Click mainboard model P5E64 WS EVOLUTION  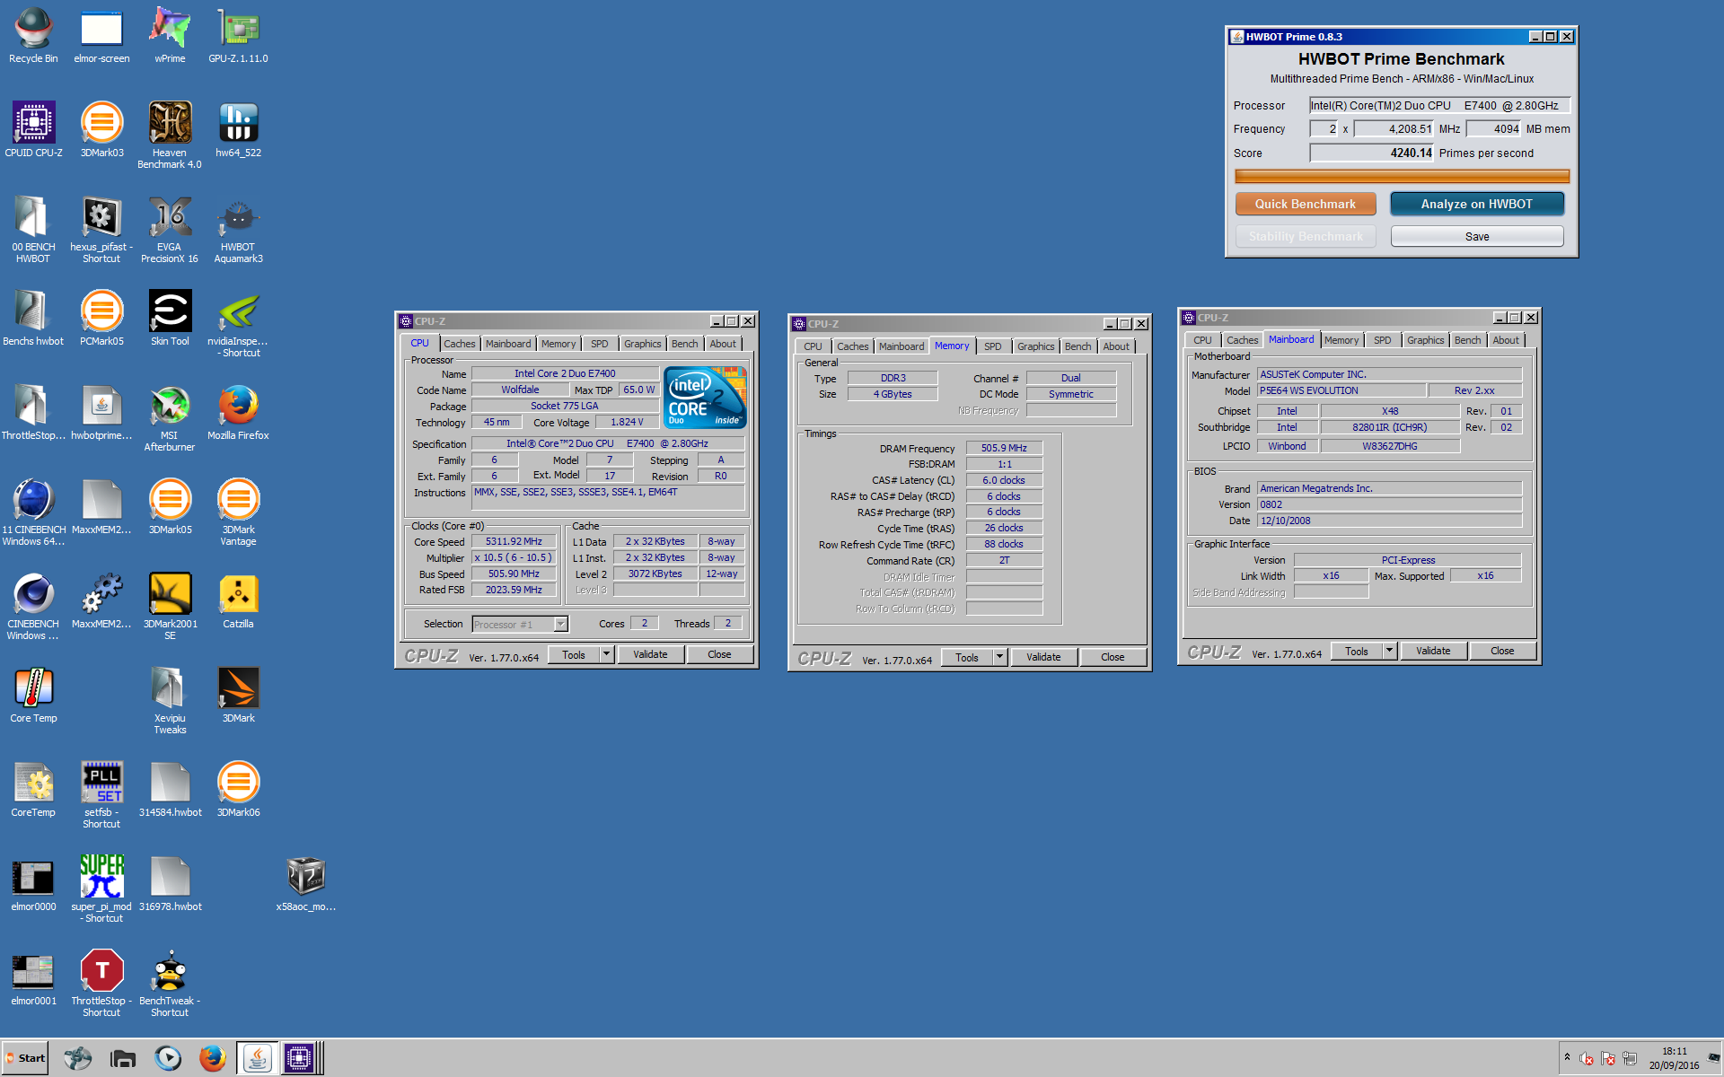(1341, 391)
